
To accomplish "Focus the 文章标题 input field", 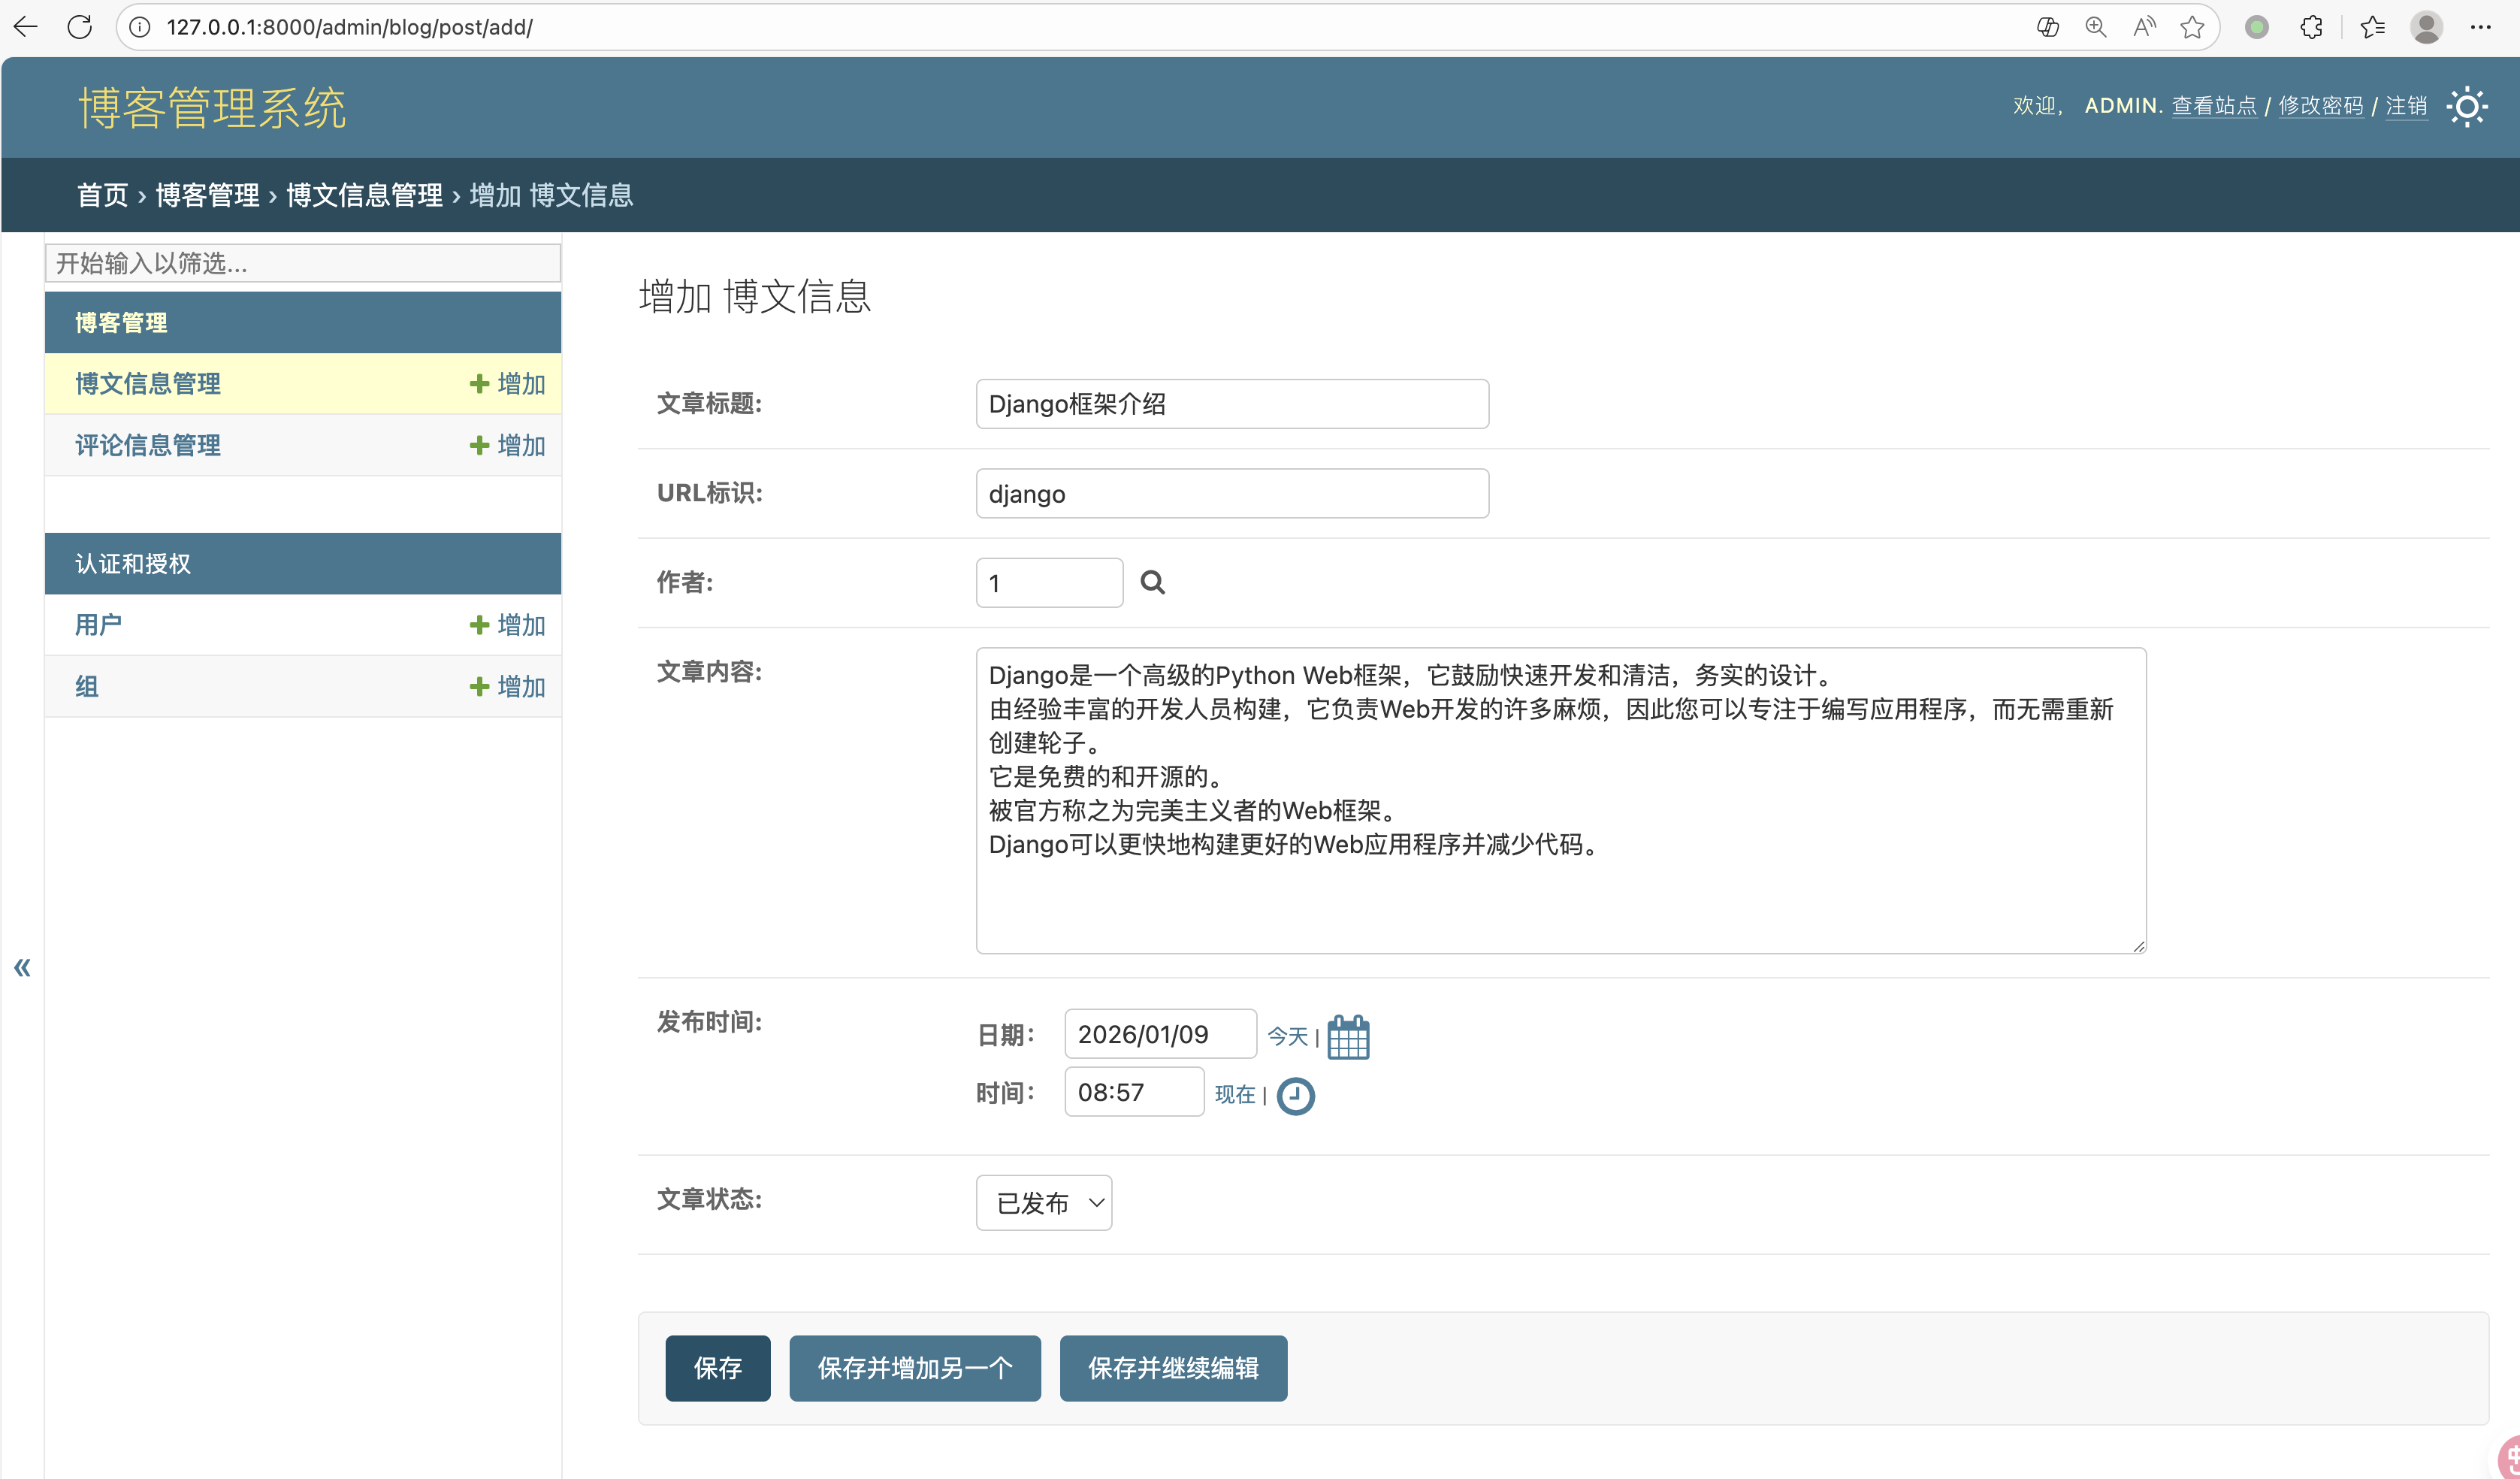I will [1232, 404].
